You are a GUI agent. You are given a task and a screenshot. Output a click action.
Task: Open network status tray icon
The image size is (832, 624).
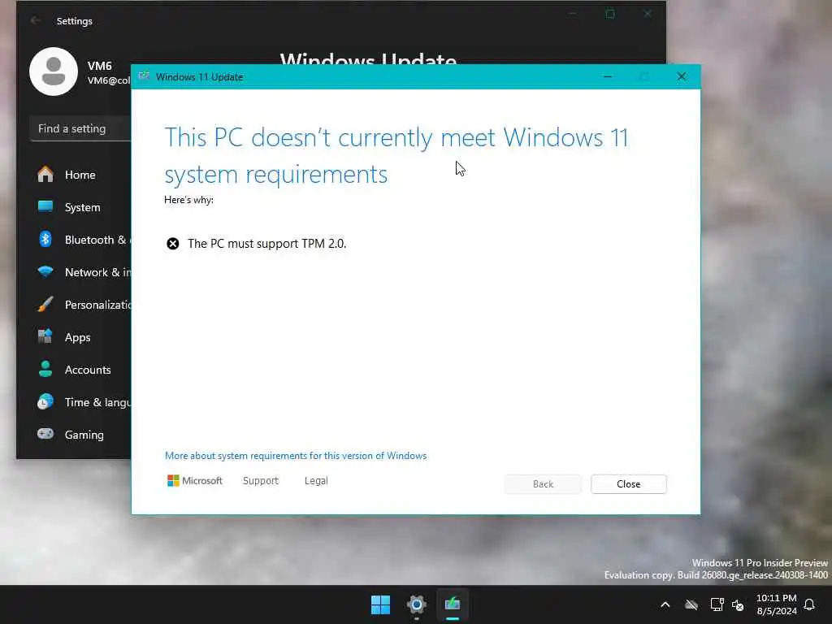717,604
